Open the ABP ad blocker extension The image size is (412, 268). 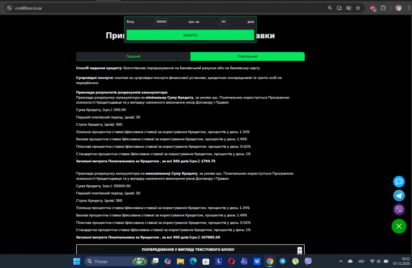click(373, 9)
